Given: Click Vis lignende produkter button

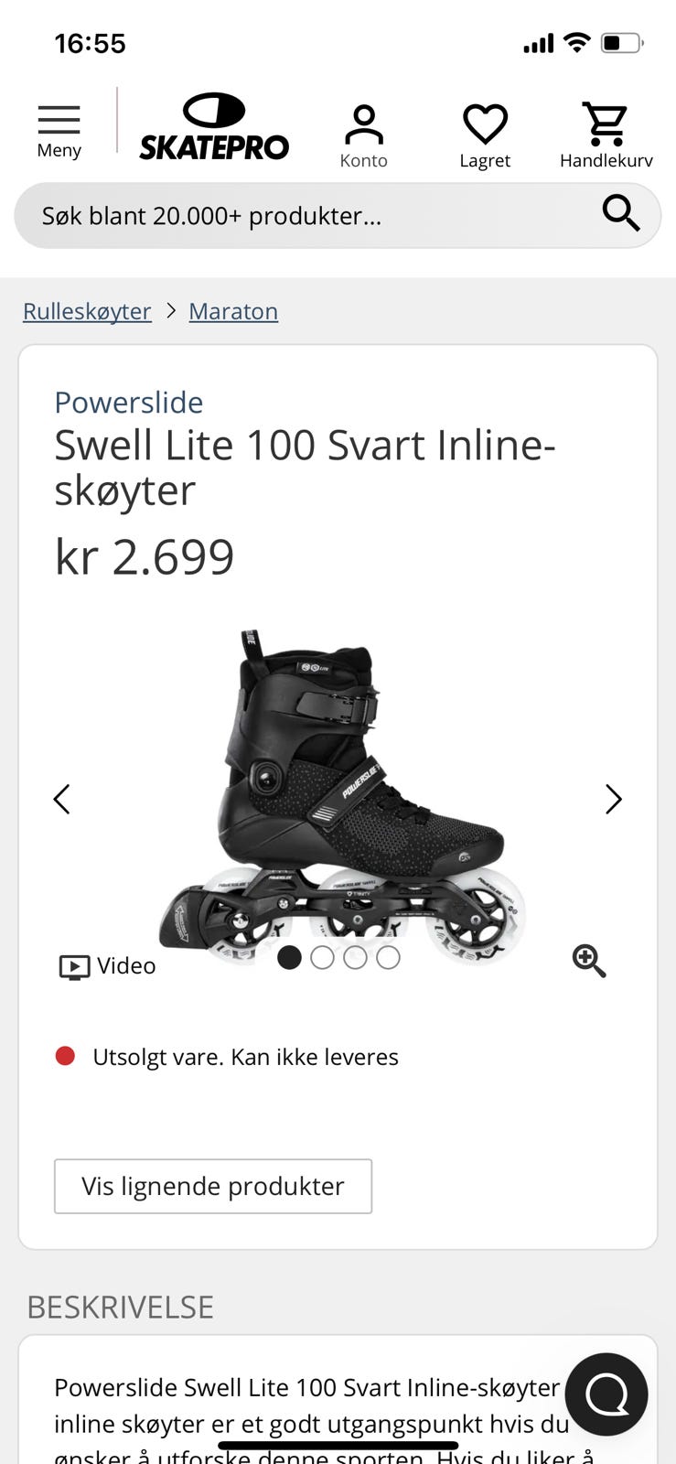Looking at the screenshot, I should click(213, 1186).
